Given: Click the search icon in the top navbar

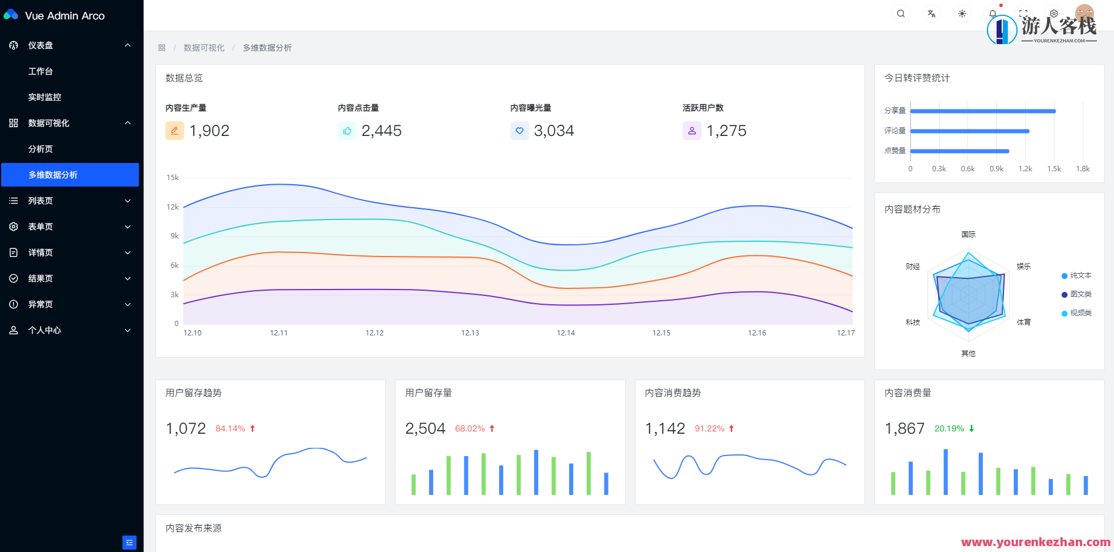Looking at the screenshot, I should click(x=900, y=14).
